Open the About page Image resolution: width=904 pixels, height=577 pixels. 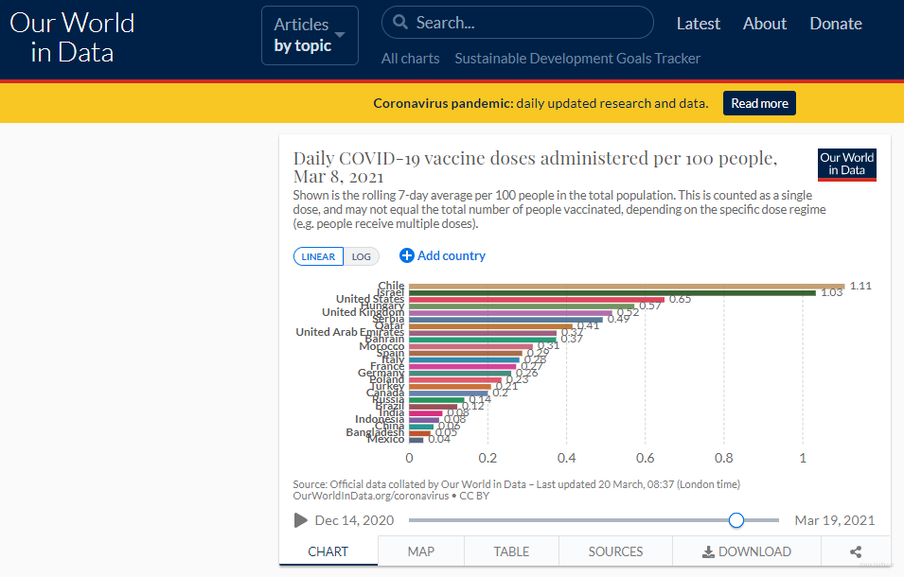click(765, 24)
